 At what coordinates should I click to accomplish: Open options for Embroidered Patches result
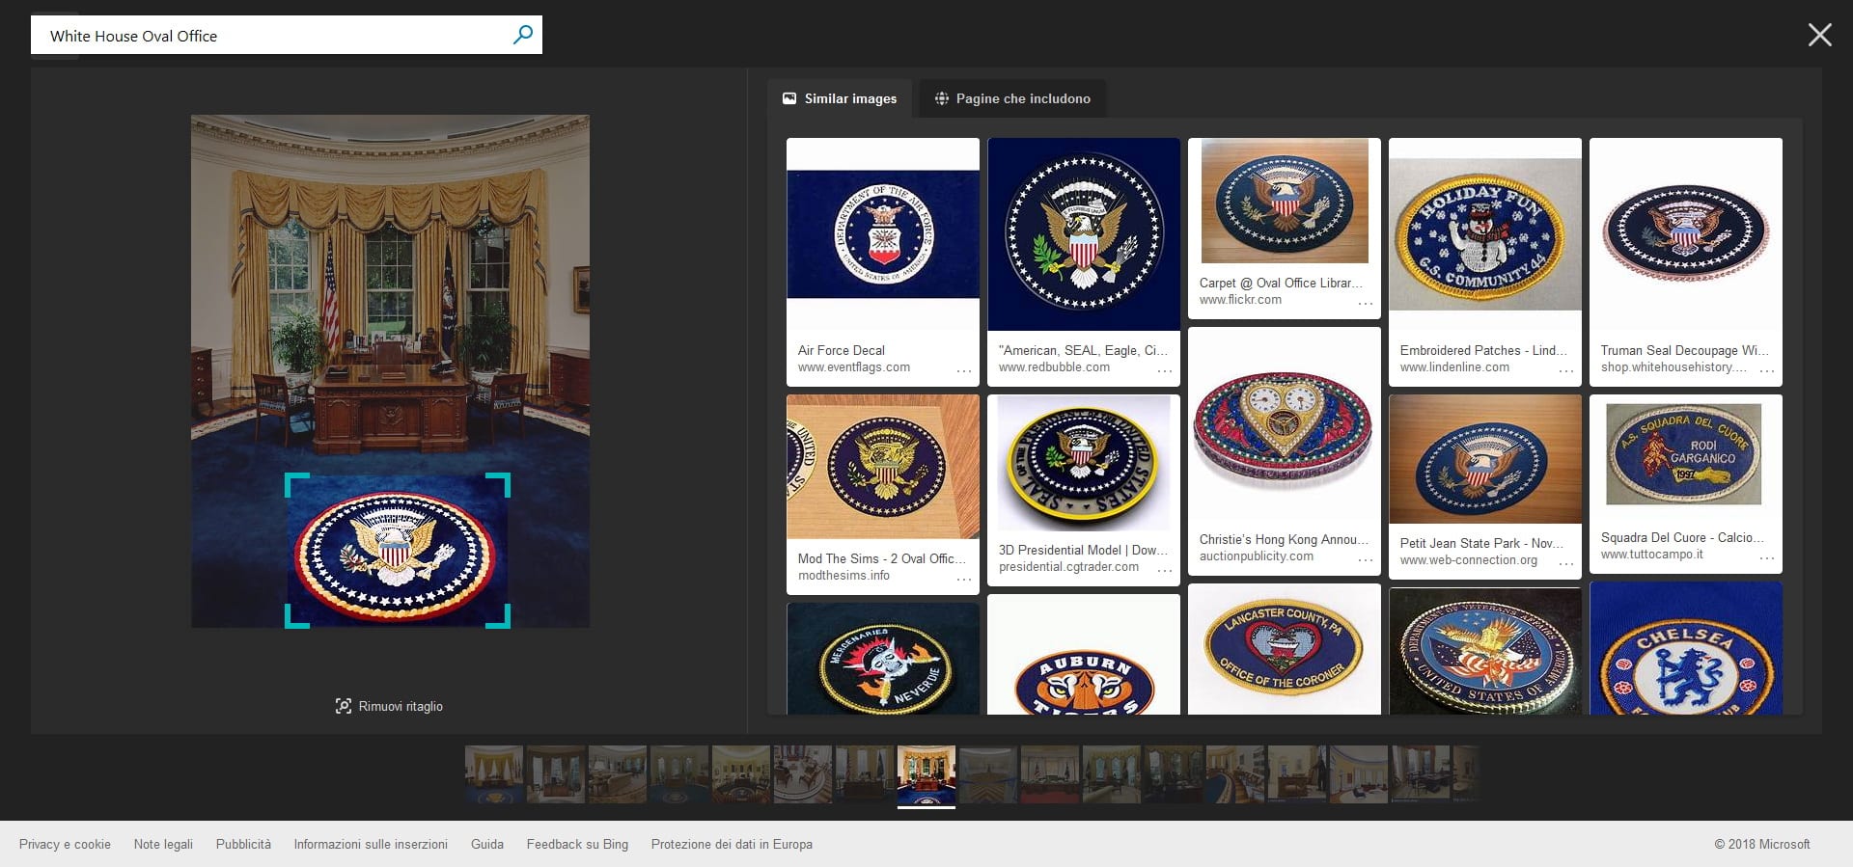coord(1565,370)
